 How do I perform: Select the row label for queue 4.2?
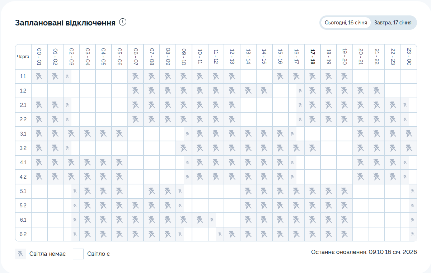23,177
